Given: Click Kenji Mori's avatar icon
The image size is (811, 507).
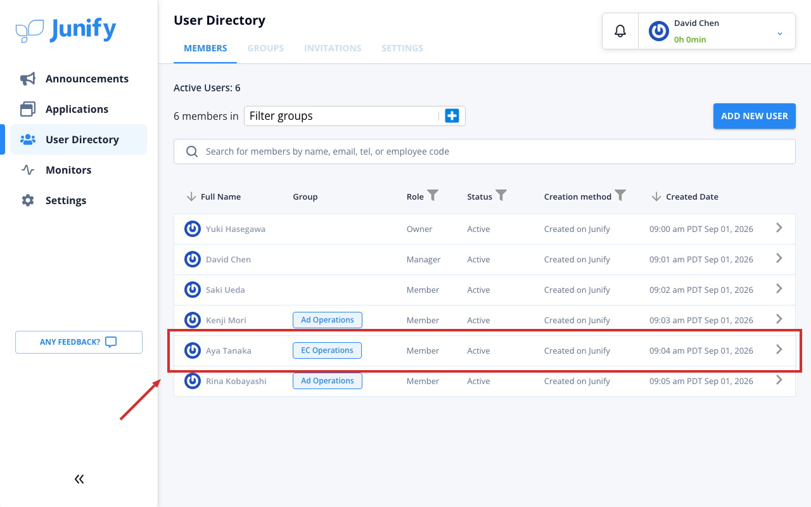Looking at the screenshot, I should [193, 320].
